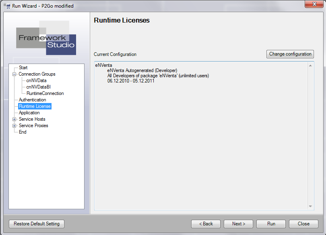Select the 'All Developers of package' line
The width and height of the screenshot is (326, 235).
(158, 76)
